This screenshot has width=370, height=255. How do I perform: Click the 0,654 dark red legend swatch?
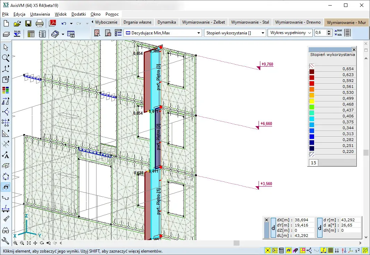[x=312, y=72]
